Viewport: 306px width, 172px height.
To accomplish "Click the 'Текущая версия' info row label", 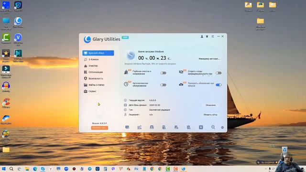I will coord(137,100).
